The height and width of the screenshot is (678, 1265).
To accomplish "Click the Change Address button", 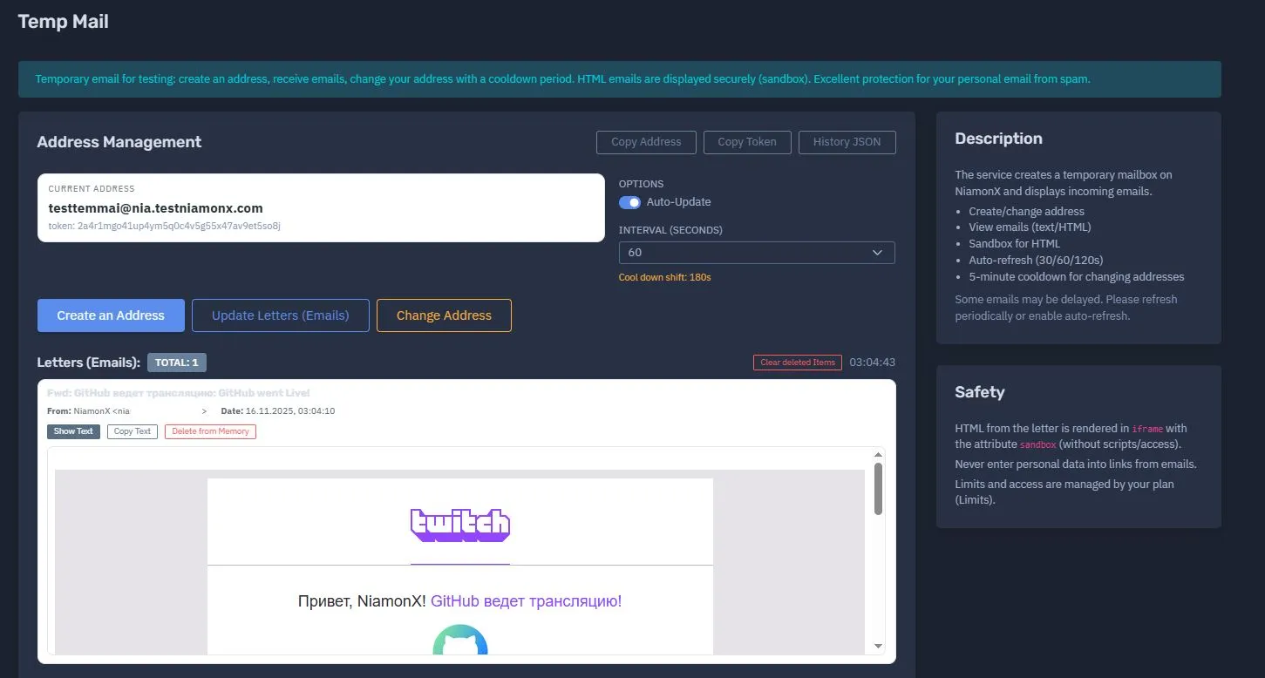I will coord(444,315).
